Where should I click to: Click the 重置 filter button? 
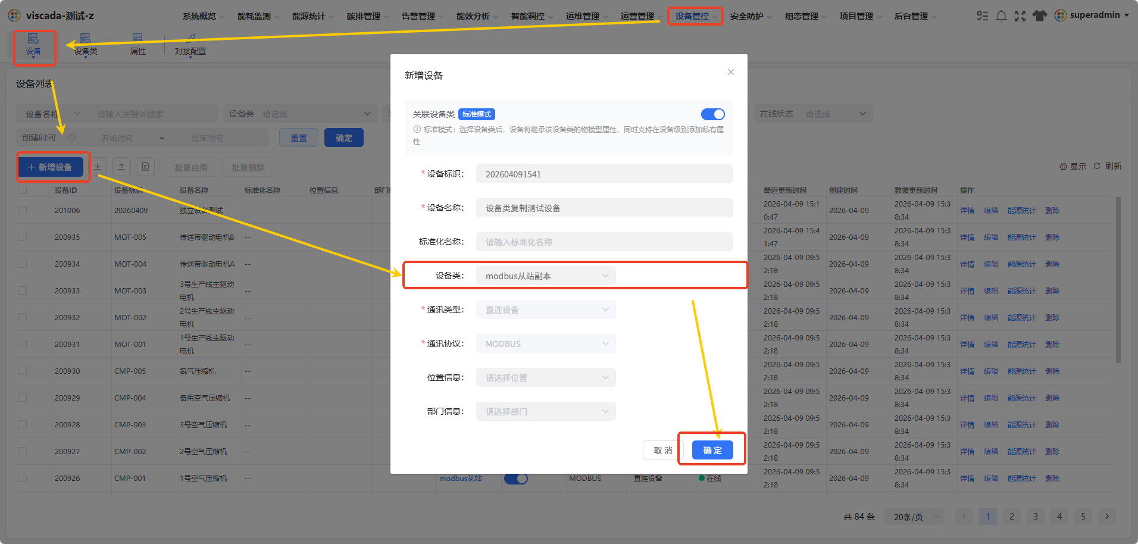299,137
